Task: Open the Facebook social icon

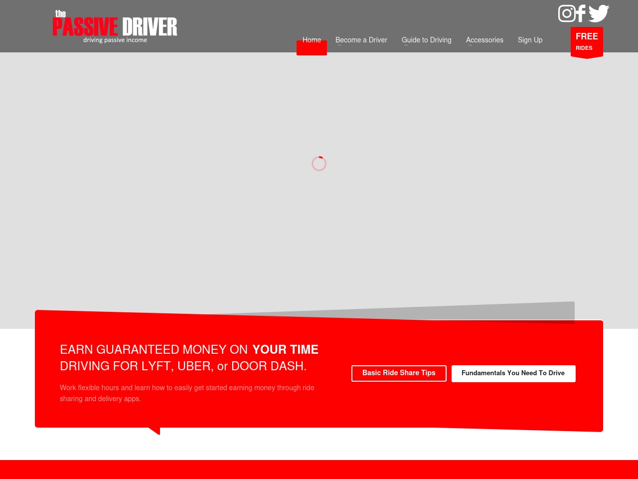Action: pyautogui.click(x=581, y=13)
